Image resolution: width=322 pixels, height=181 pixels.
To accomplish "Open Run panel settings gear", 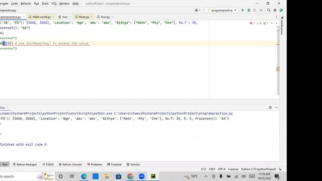I will click(x=270, y=108).
